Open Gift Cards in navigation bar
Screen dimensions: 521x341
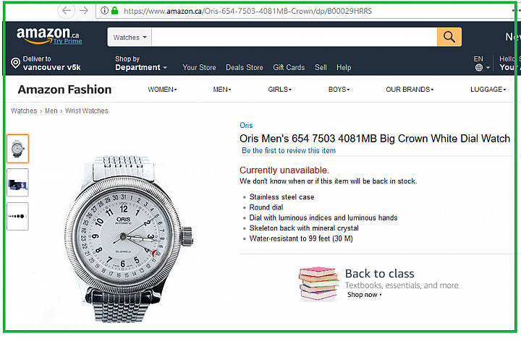tap(289, 68)
